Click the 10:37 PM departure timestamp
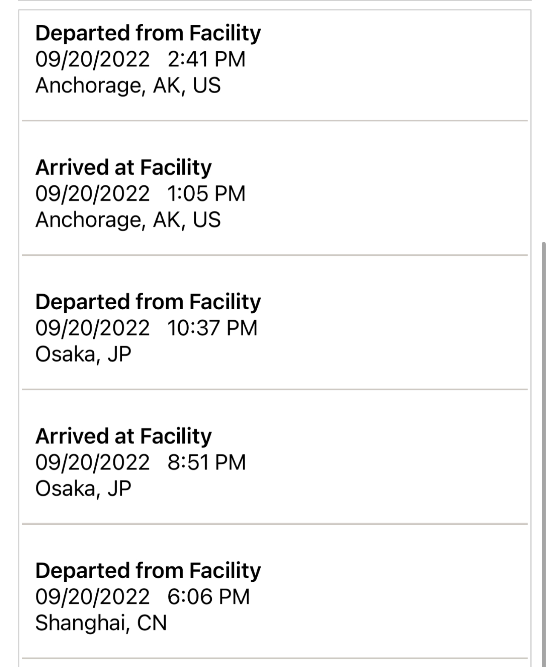The height and width of the screenshot is (667, 547). coord(213,328)
